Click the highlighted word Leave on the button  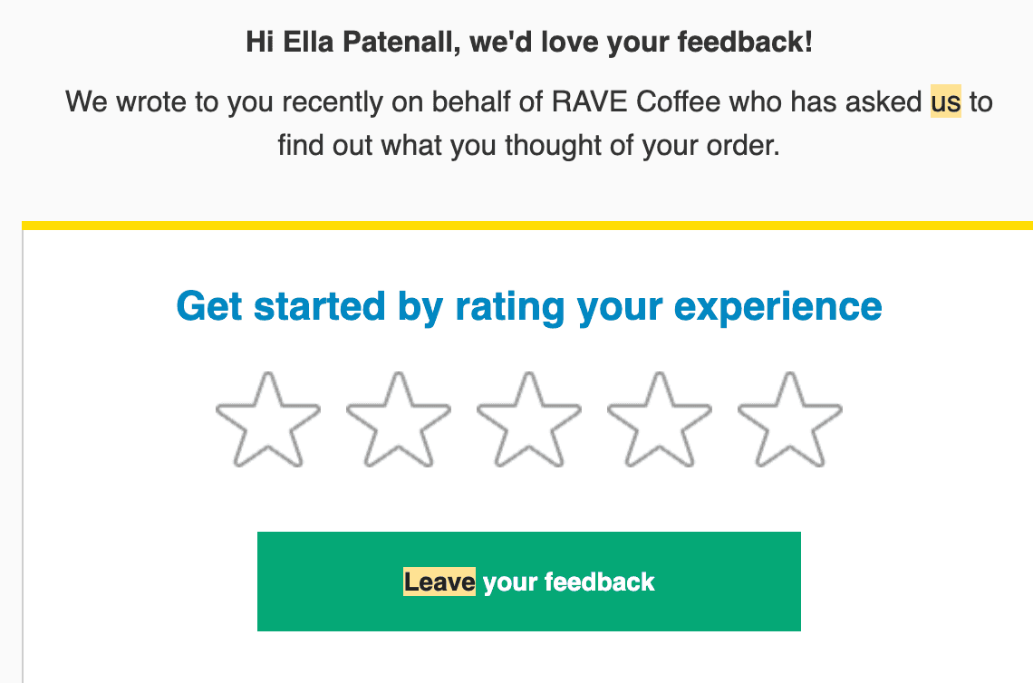point(439,582)
